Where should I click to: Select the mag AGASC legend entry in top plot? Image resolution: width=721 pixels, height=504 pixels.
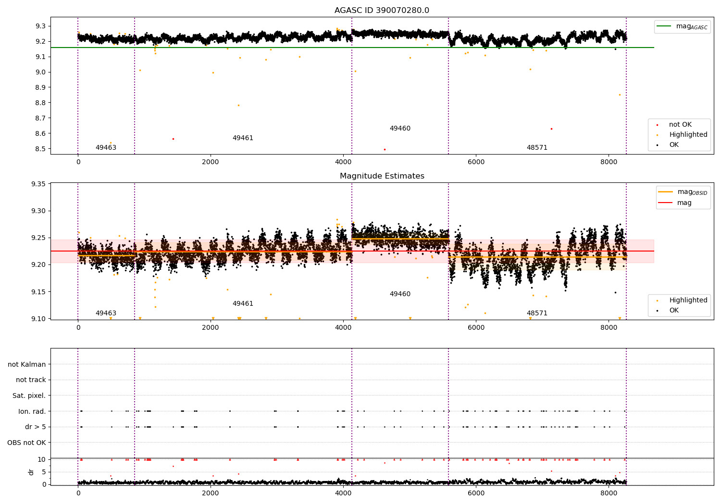[682, 26]
